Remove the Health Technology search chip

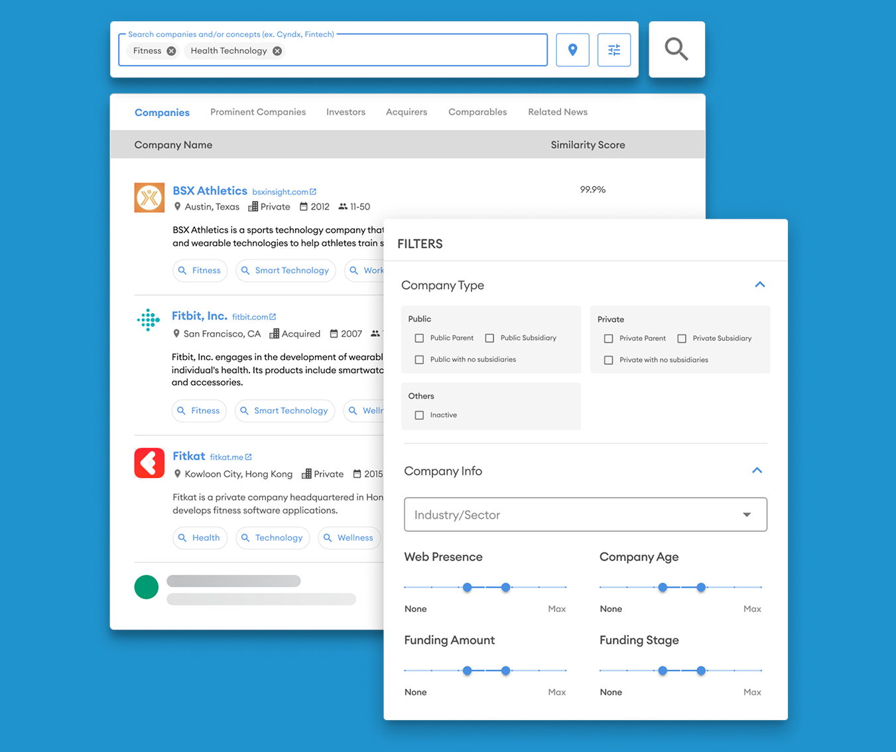pyautogui.click(x=277, y=51)
